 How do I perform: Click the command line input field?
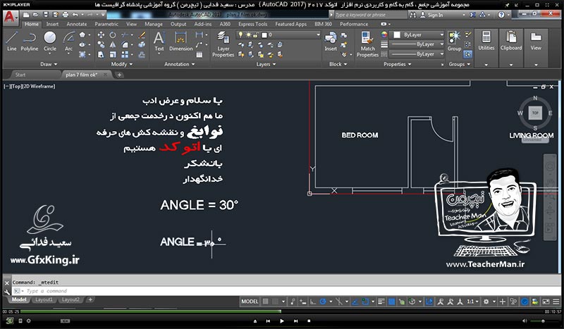pos(286,291)
